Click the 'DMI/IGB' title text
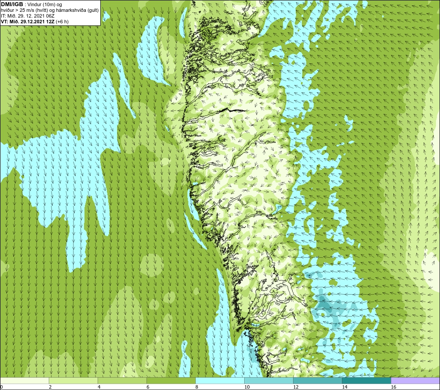This screenshot has height=390, width=440. 12,4
